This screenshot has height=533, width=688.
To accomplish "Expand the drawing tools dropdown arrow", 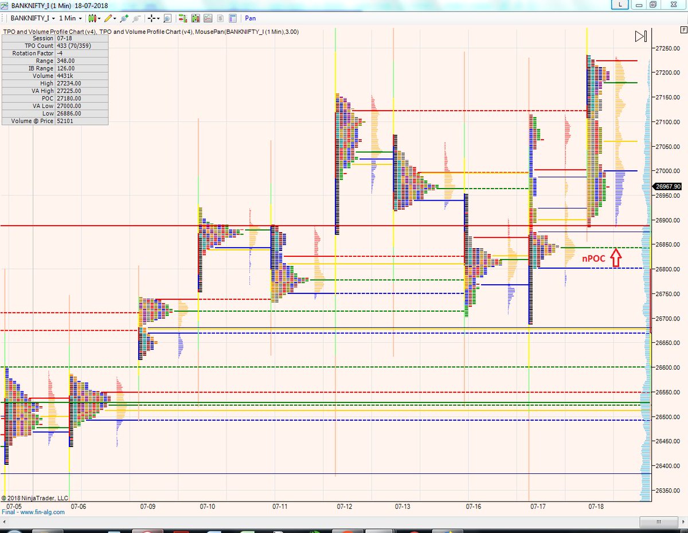I will (x=115, y=18).
